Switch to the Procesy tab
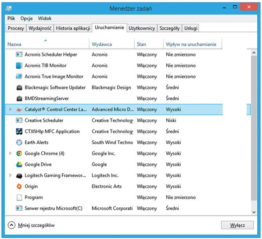This screenshot has width=262, height=239. (16, 28)
